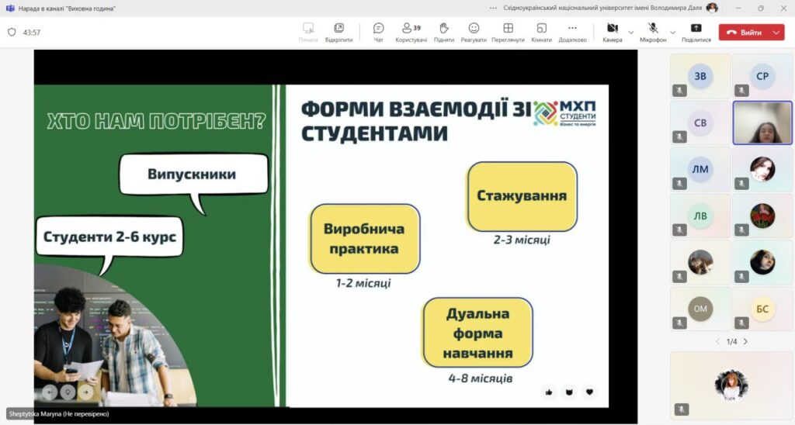Go to the next slide with right arrow

click(86, 392)
